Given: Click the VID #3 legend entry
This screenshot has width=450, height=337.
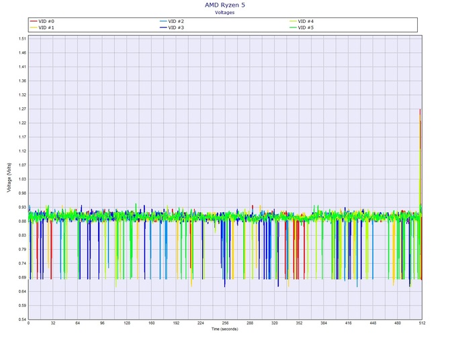Looking at the screenshot, I should pos(172,28).
